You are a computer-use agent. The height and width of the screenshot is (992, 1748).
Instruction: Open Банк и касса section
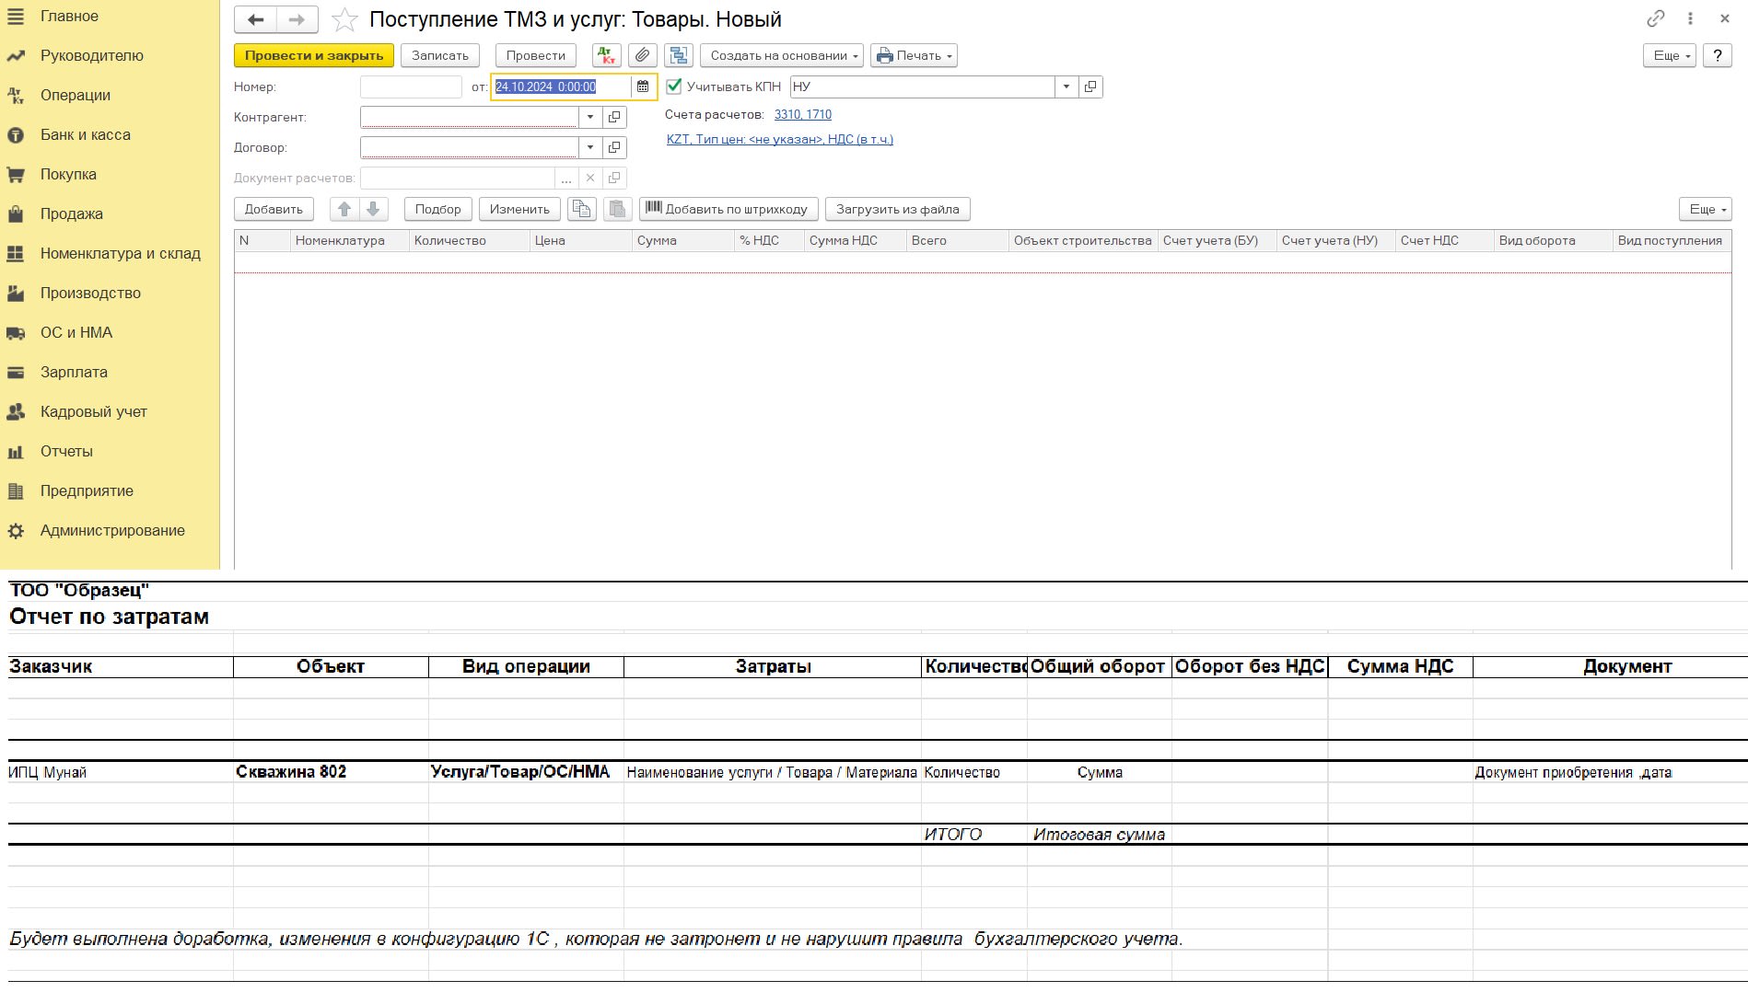(85, 134)
